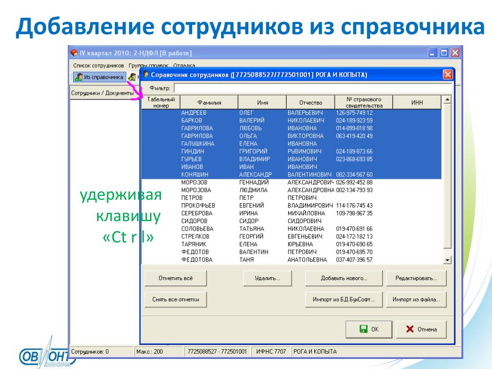Click 'Импорт из БД БухСофт...' button
This screenshot has width=492, height=369.
(344, 300)
